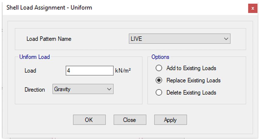Select the Add to Existing Loads radio button

[x=159, y=68]
